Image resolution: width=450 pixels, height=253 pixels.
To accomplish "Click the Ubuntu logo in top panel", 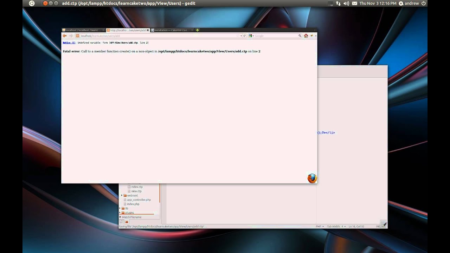I will 32,3.
